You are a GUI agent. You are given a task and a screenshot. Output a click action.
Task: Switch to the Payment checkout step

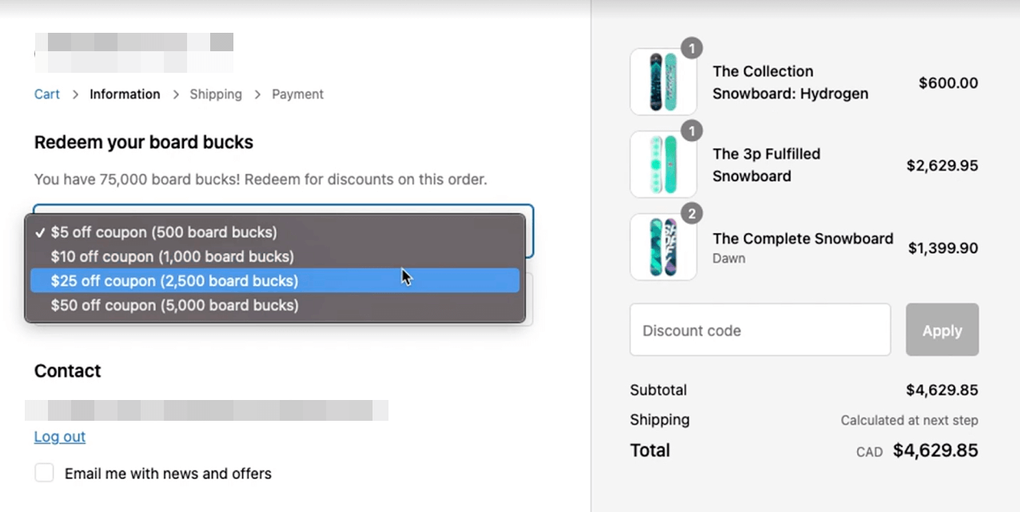point(297,94)
